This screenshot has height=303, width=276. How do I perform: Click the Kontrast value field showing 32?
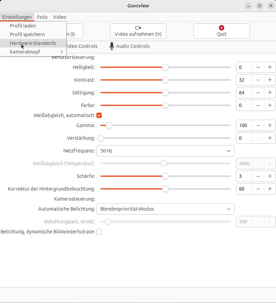tap(244, 80)
